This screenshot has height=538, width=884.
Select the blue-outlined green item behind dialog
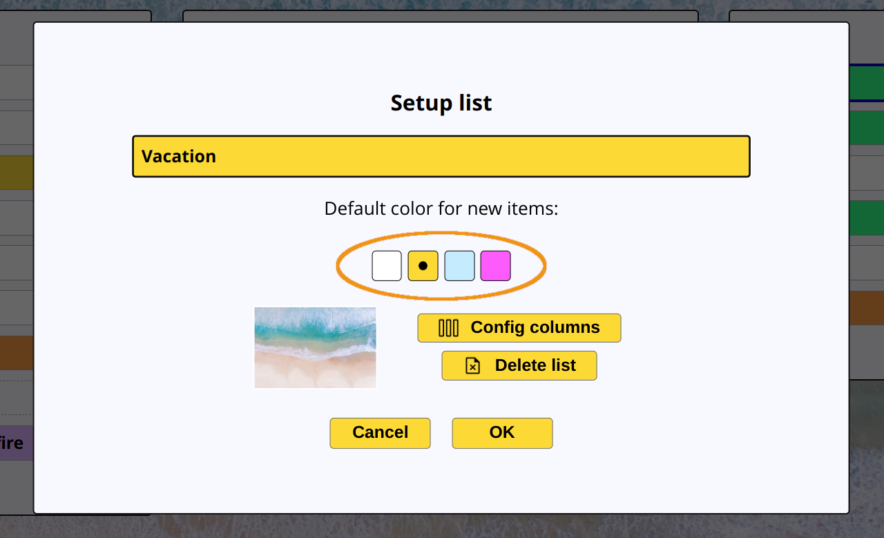(x=867, y=83)
